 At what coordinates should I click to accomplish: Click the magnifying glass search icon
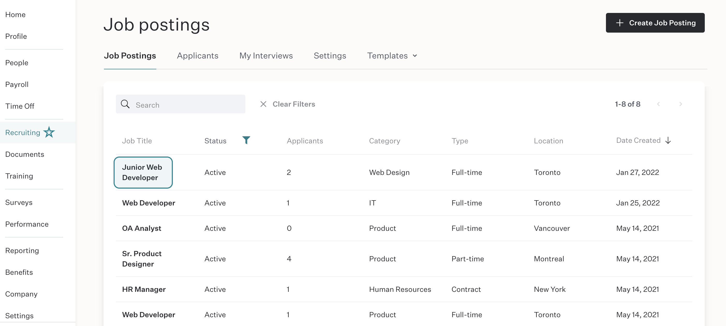pyautogui.click(x=125, y=104)
